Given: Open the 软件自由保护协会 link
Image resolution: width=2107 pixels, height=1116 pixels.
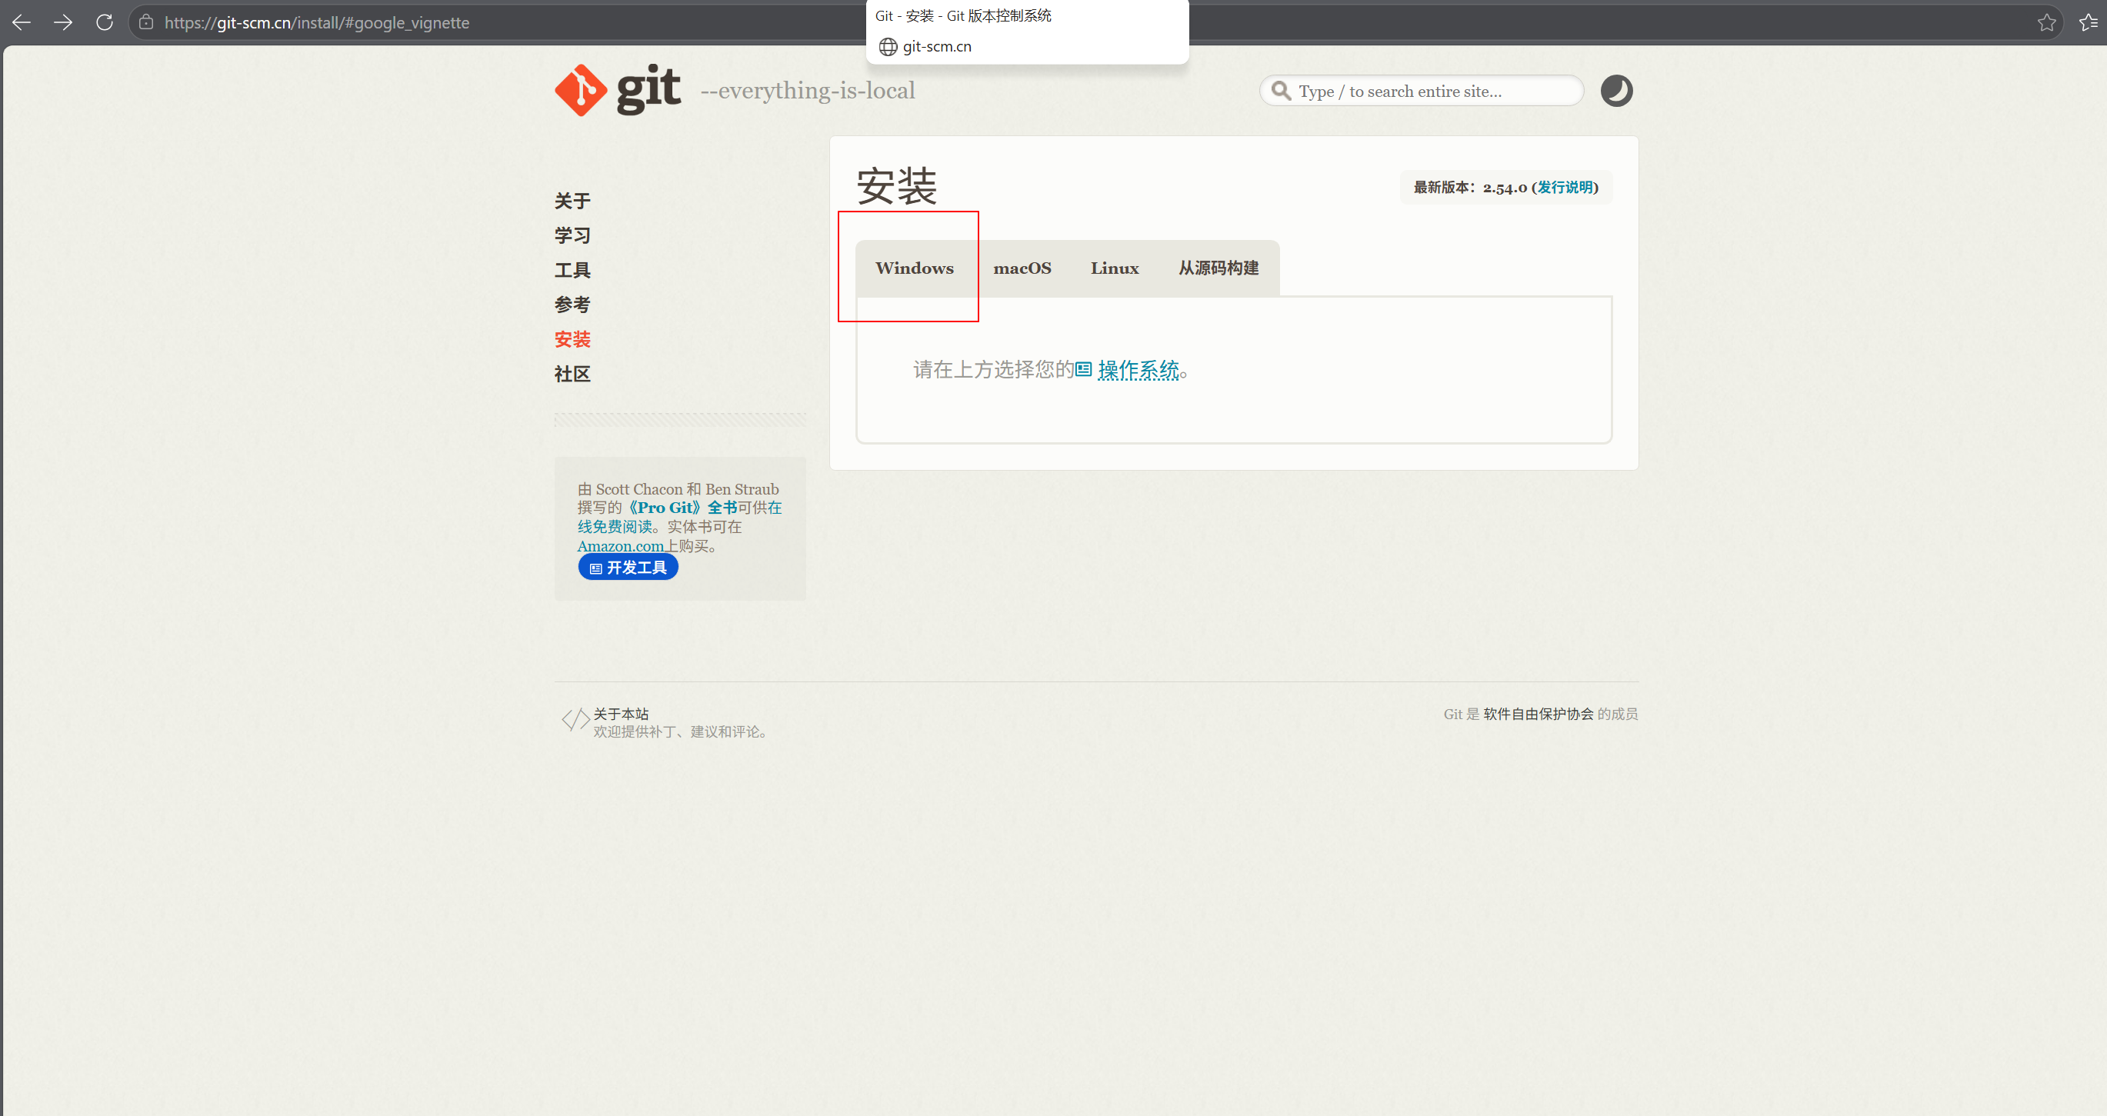Looking at the screenshot, I should [1539, 714].
